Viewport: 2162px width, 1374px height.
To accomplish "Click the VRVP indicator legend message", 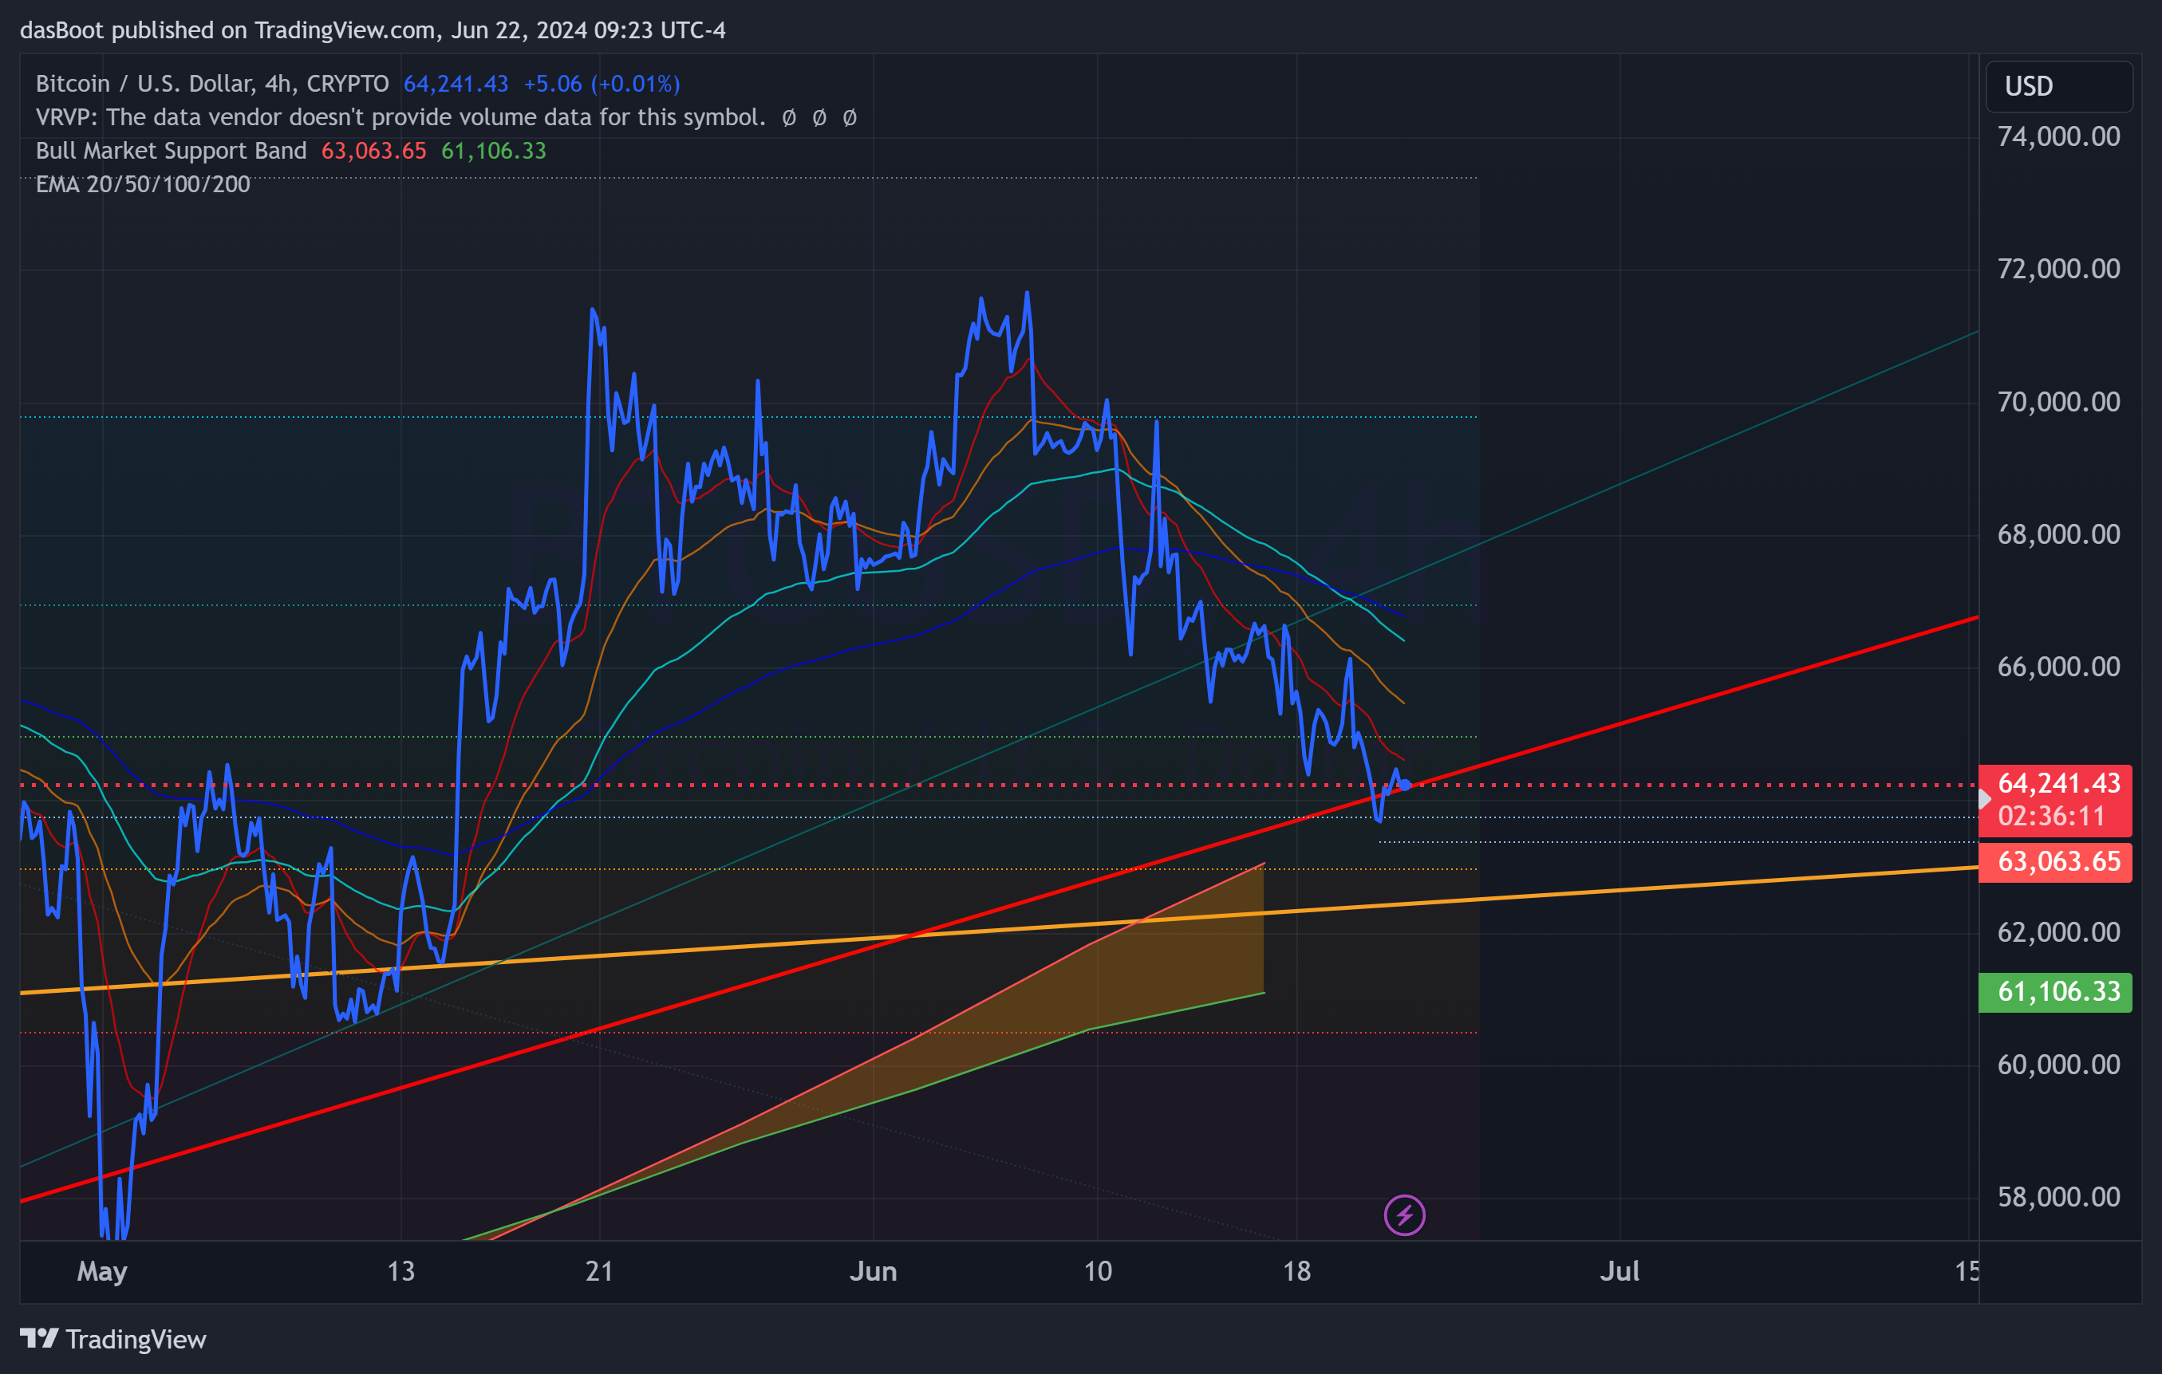I will tap(400, 117).
